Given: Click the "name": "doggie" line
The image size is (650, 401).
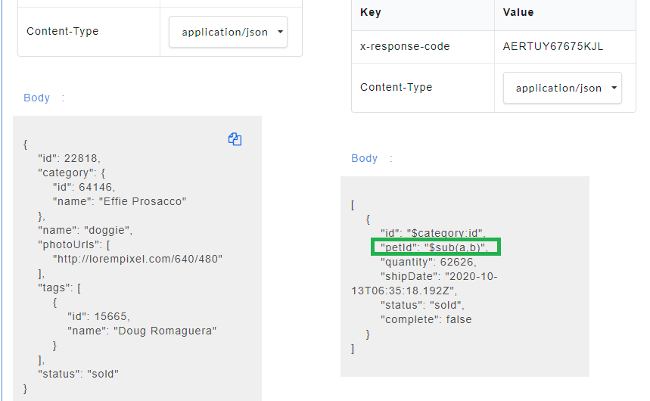Looking at the screenshot, I should tap(85, 230).
